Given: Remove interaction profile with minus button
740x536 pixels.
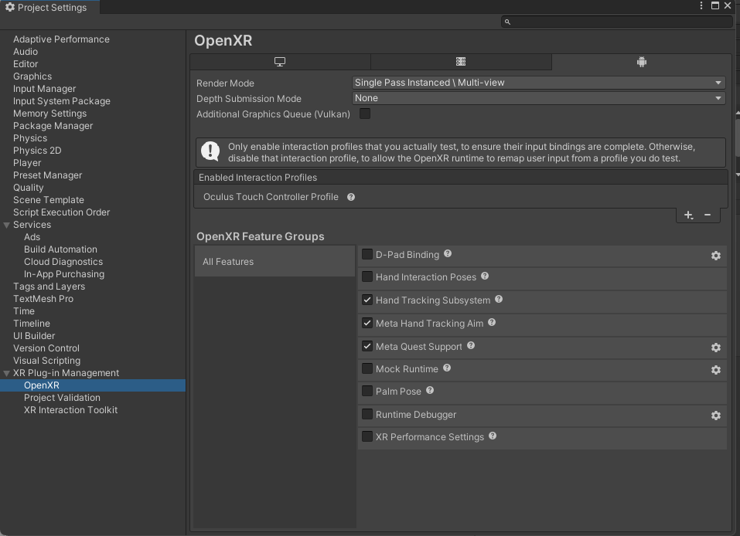Looking at the screenshot, I should click(708, 215).
